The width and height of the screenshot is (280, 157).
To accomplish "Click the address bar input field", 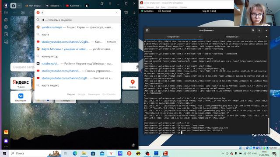I will (x=77, y=13).
